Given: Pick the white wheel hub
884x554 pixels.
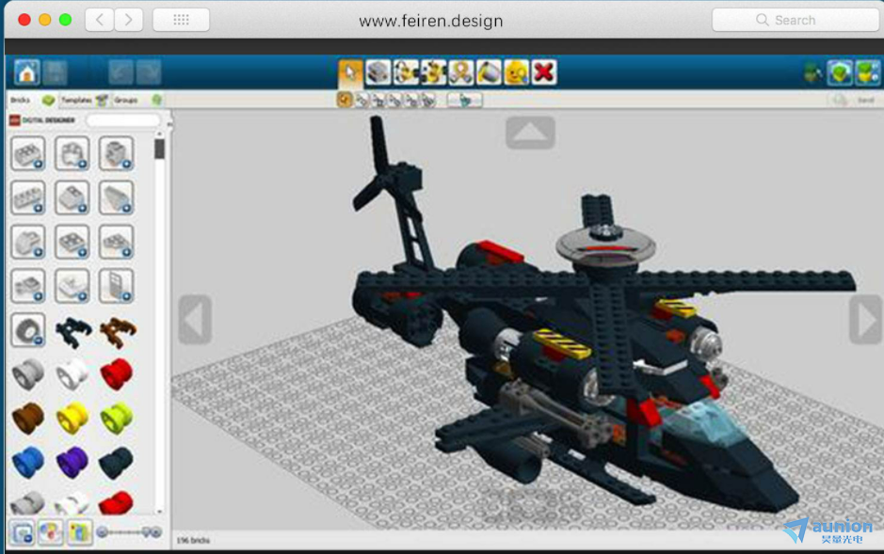Looking at the screenshot, I should click(72, 374).
